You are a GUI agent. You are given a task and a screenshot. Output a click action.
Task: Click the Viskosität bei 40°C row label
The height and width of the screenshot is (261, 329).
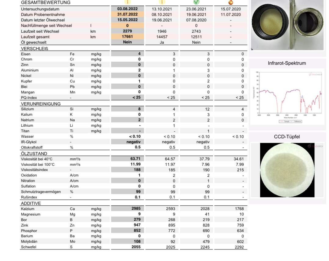coord(37,159)
